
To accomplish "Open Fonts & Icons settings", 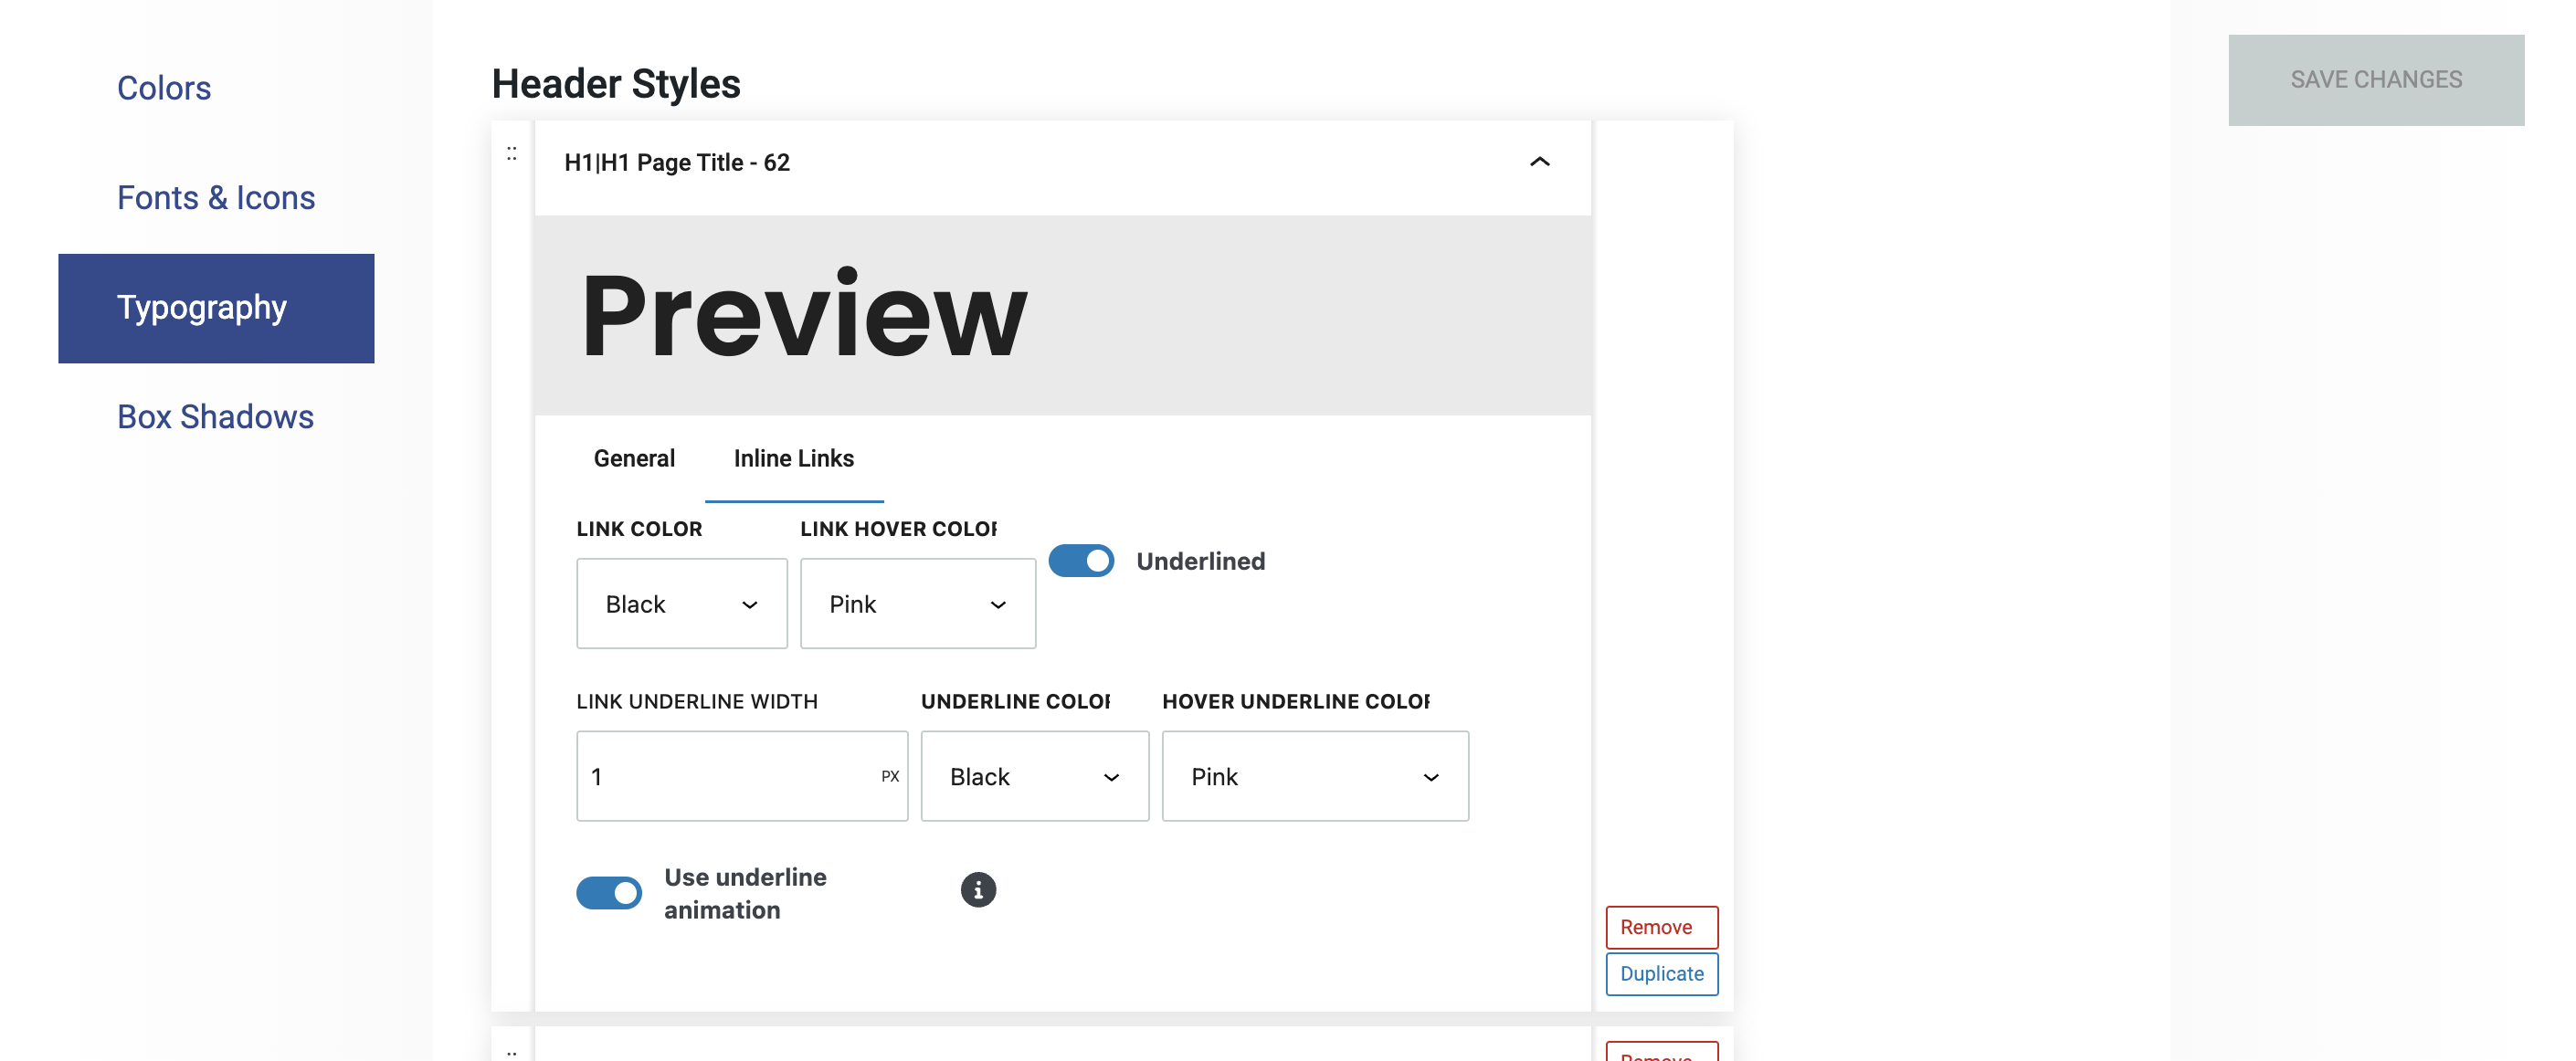I will pyautogui.click(x=216, y=198).
